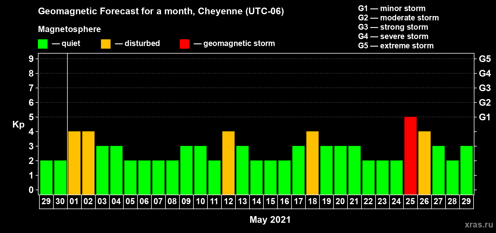Click the '— quiet' legend label

coord(66,43)
